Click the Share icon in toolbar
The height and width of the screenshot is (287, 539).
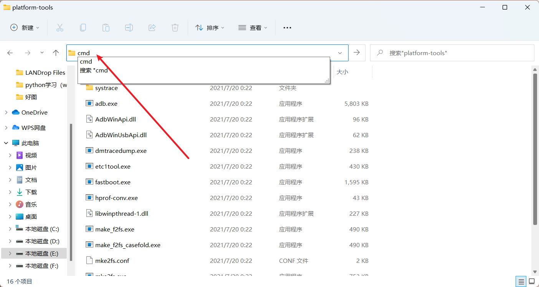[152, 28]
